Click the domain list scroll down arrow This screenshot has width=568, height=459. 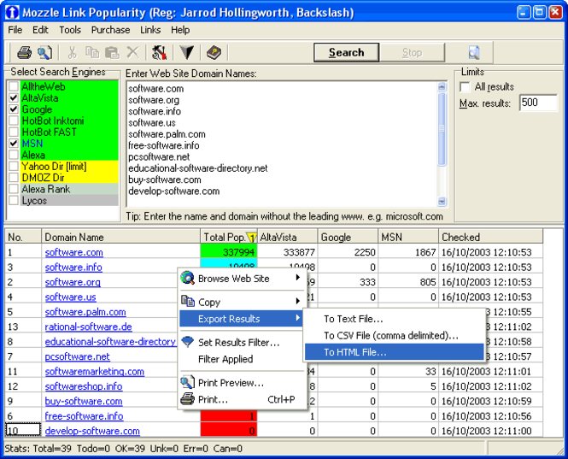point(442,201)
